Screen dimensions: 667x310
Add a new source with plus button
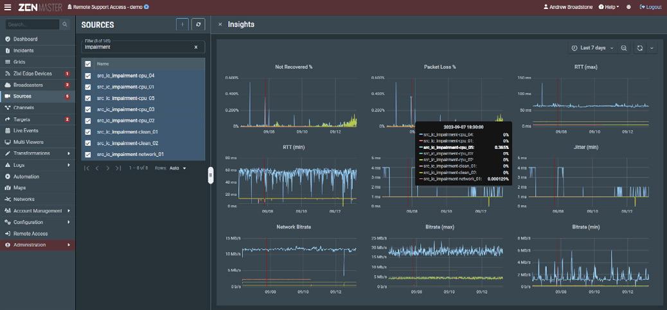(182, 24)
